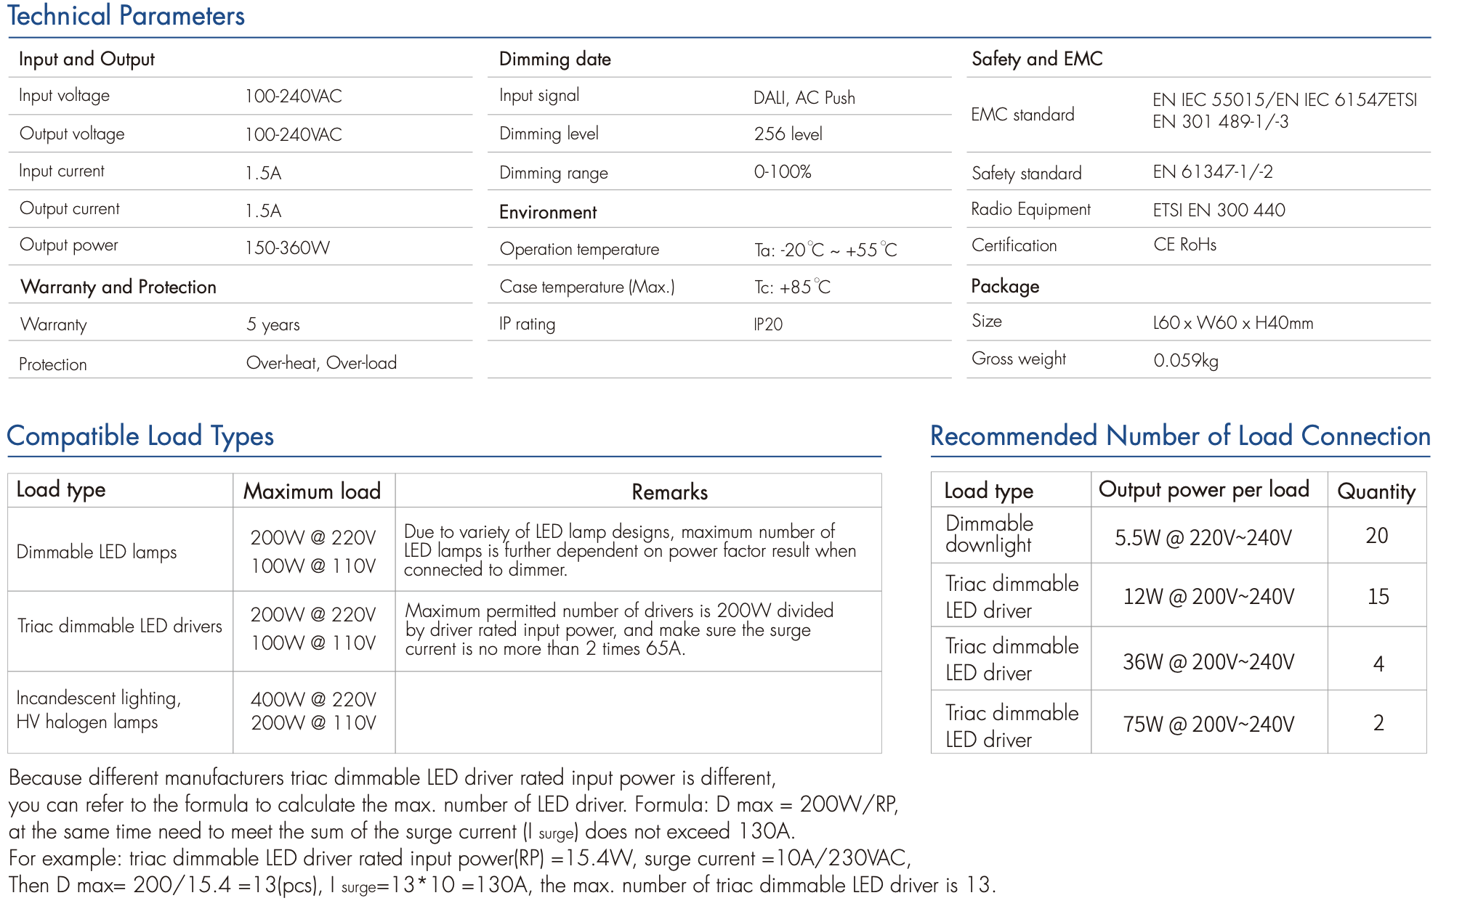Viewport: 1478px width, 906px height.
Task: Click the Maximum load column header
Action: tap(312, 491)
